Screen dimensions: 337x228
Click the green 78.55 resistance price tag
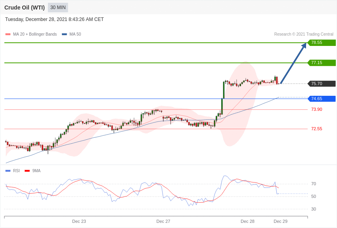(322, 42)
